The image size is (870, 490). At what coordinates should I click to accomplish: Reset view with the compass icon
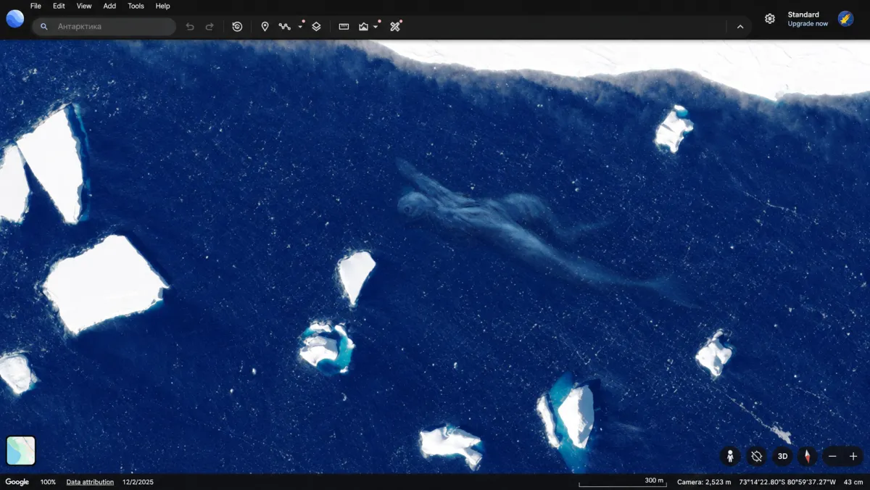tap(807, 456)
